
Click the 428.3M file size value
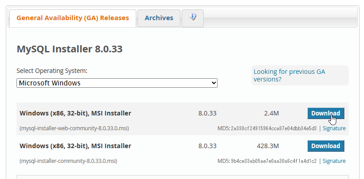tap(268, 146)
